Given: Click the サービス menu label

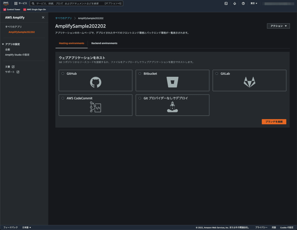Looking at the screenshot, I should click(x=23, y=3).
